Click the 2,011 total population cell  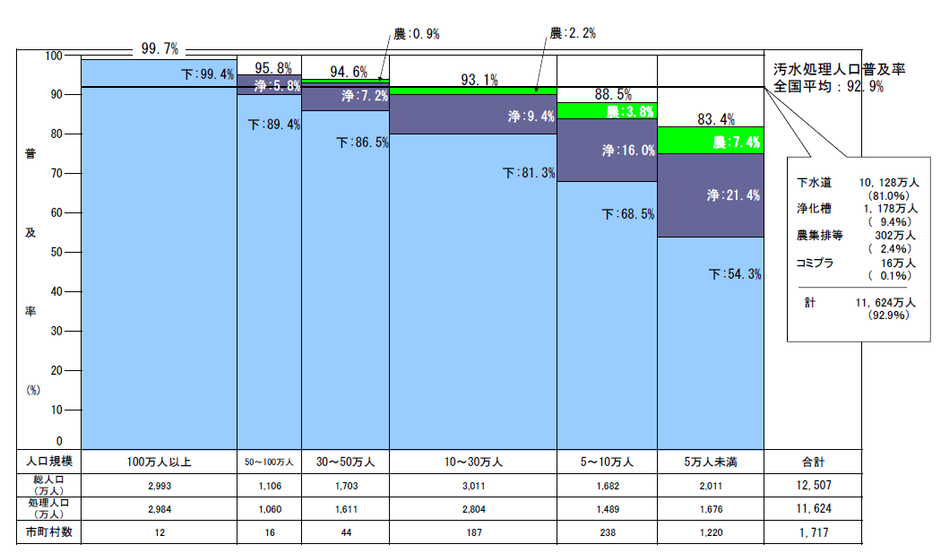(x=711, y=486)
